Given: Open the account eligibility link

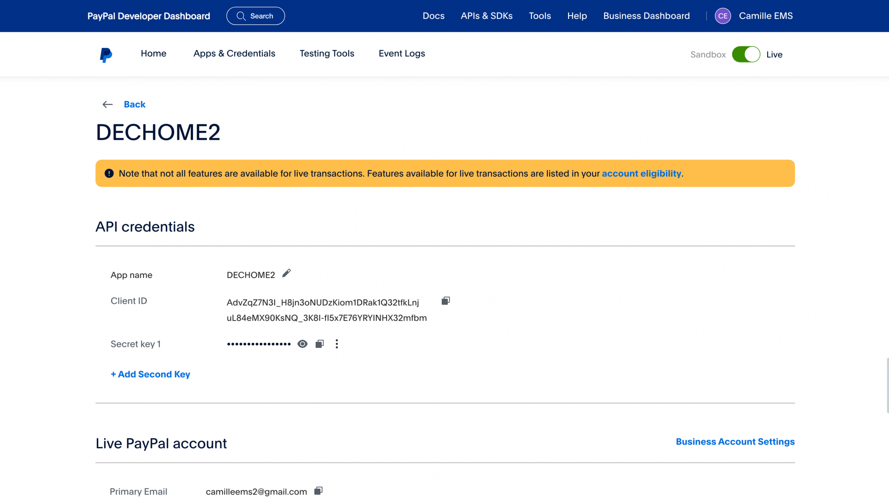Looking at the screenshot, I should tap(641, 173).
